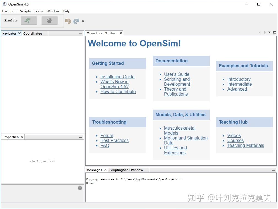
Task: Select the Simulate run tool
Action: click(x=29, y=21)
